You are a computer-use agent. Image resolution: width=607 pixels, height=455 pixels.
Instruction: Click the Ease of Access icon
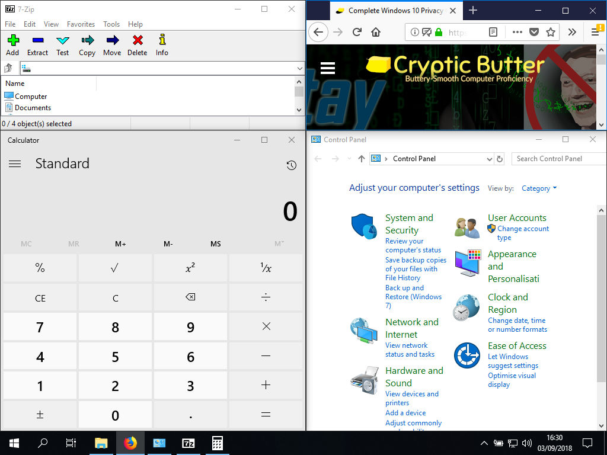(x=467, y=355)
